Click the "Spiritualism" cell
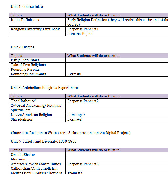Screen dimensions: 168x174 point(37,110)
